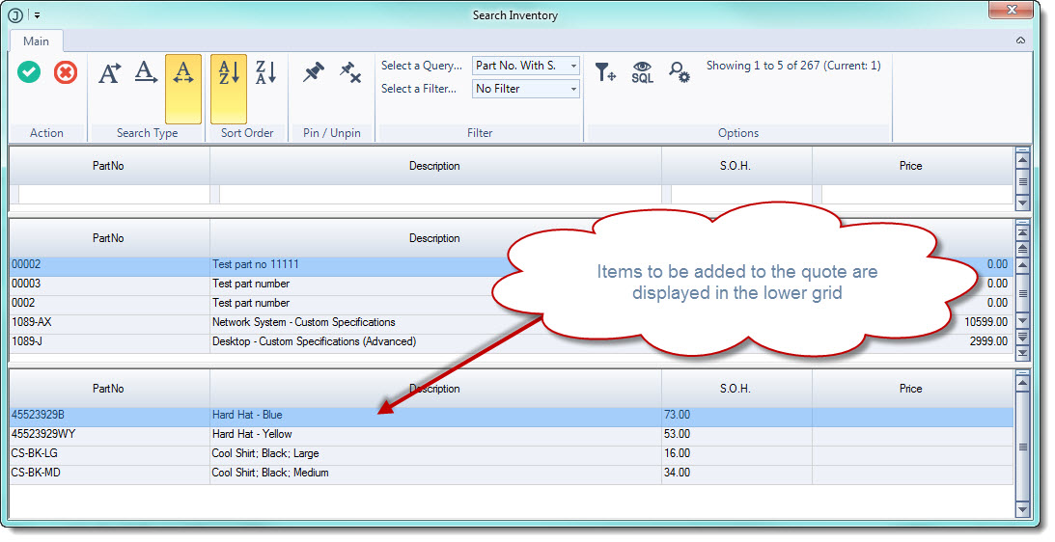
Task: Switch to the Main ribbon tab
Action: pyautogui.click(x=36, y=41)
